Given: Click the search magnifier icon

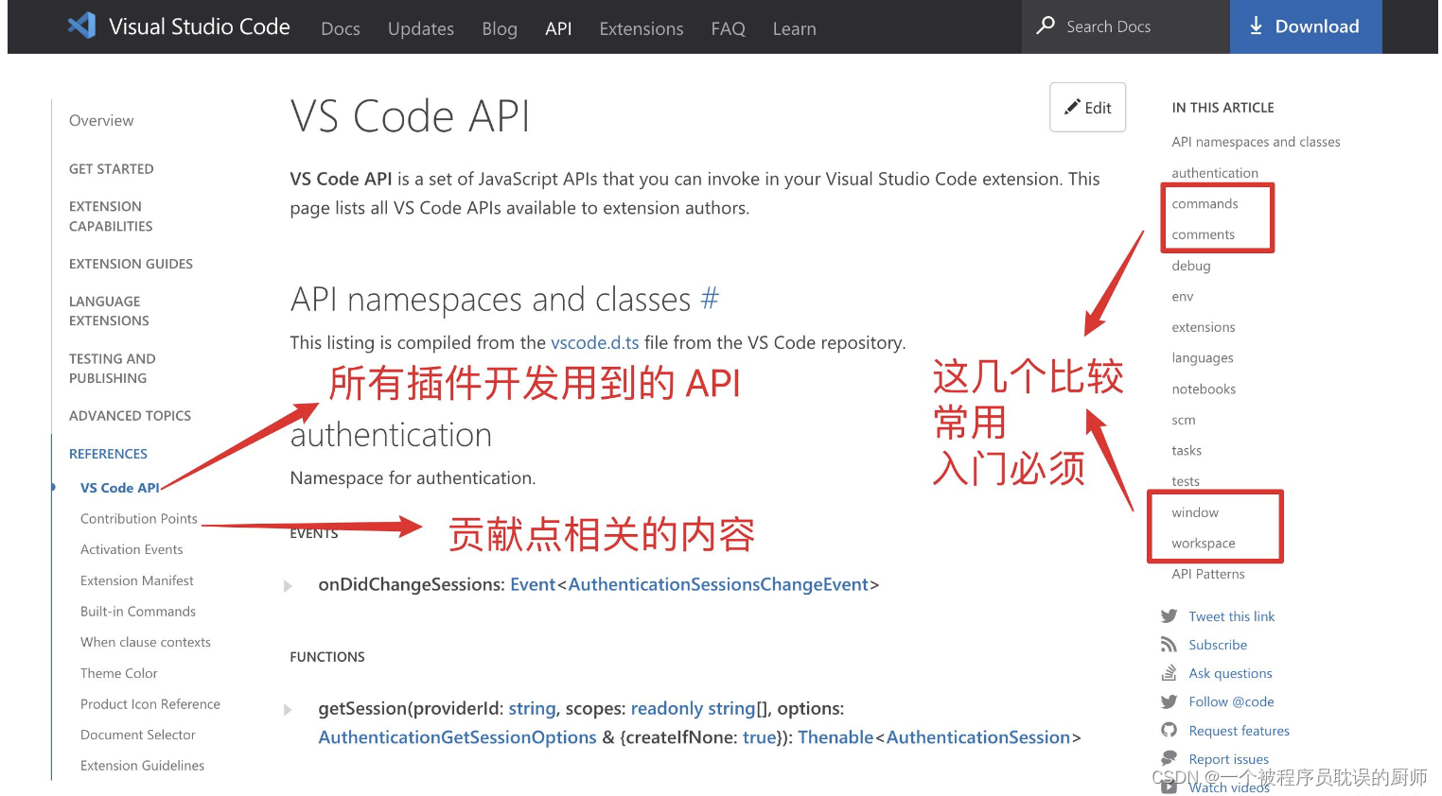Looking at the screenshot, I should coord(1045,26).
